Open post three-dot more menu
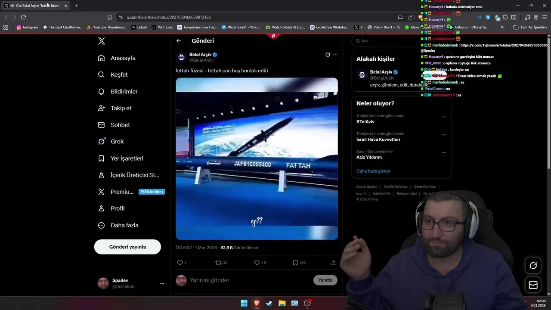This screenshot has height=310, width=551. (335, 55)
